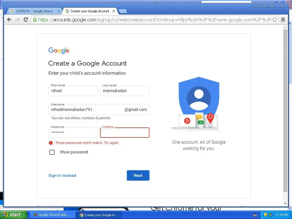Click the yellow security shield tray icon

click(x=265, y=215)
